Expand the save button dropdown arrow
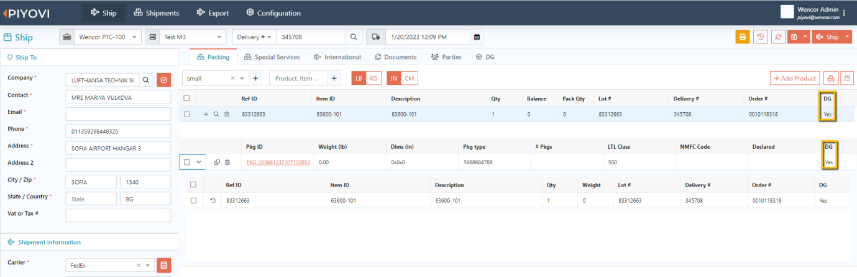 (805, 37)
